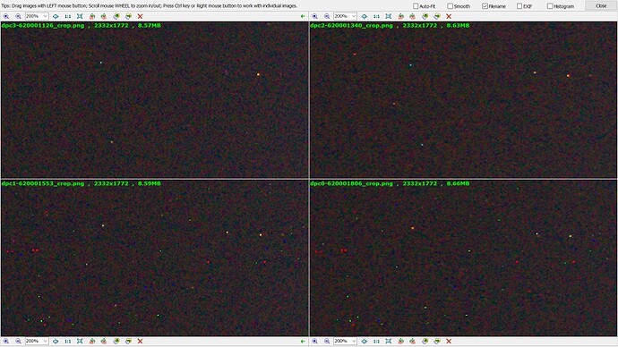Zoom in on the dpc0 image using the bottom-right toolbar

[314, 341]
